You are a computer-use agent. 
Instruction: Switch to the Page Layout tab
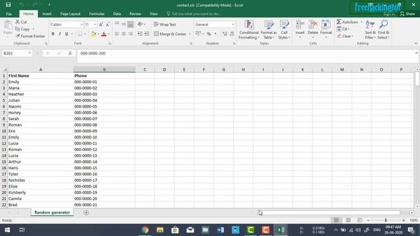point(70,14)
